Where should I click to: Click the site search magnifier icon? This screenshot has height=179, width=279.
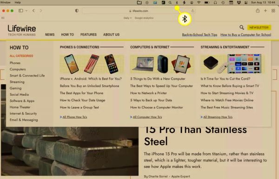(242, 27)
